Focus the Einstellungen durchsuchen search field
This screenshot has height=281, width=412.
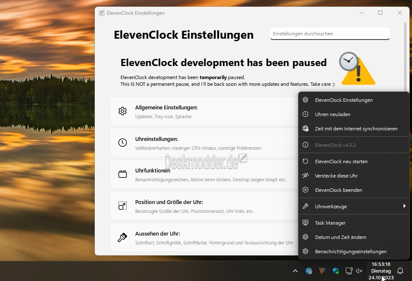click(330, 34)
